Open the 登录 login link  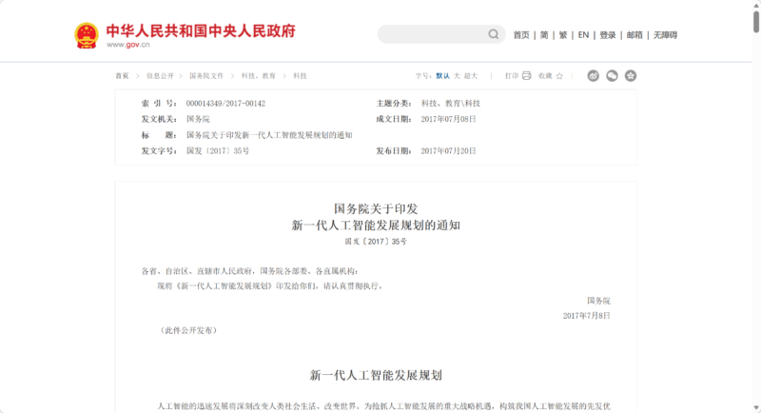pyautogui.click(x=608, y=35)
